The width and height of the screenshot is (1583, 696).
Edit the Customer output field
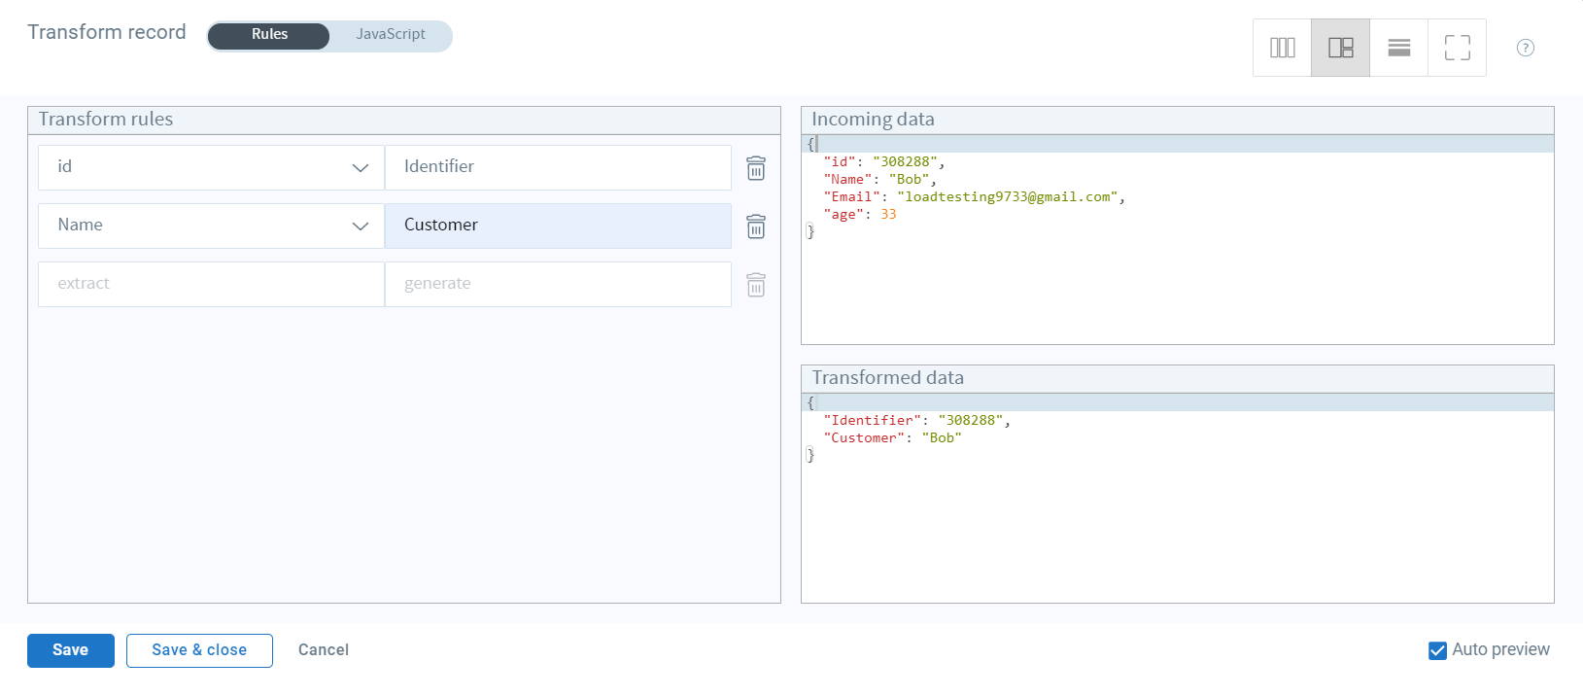pyautogui.click(x=558, y=226)
